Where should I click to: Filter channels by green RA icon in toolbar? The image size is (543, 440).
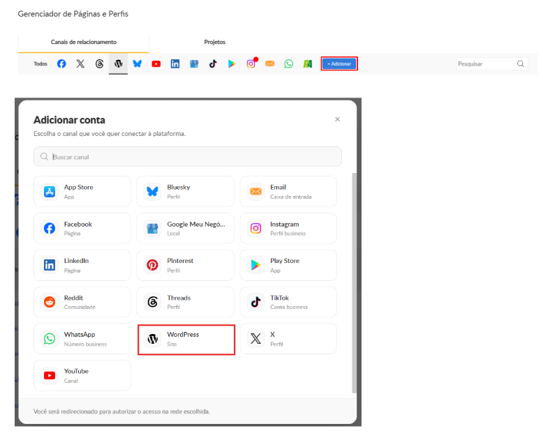point(308,63)
